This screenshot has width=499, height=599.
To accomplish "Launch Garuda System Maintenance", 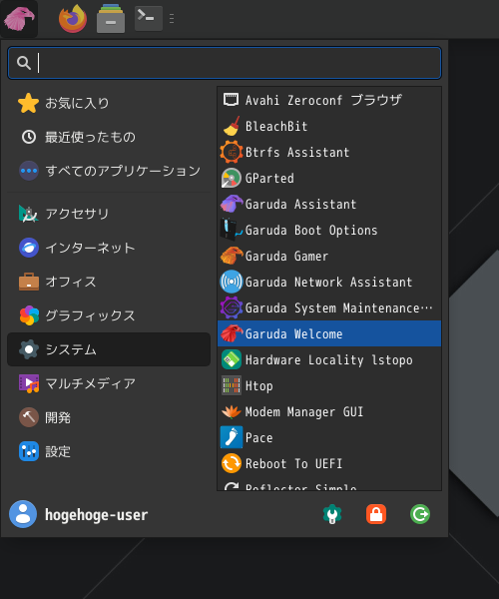I will click(329, 307).
